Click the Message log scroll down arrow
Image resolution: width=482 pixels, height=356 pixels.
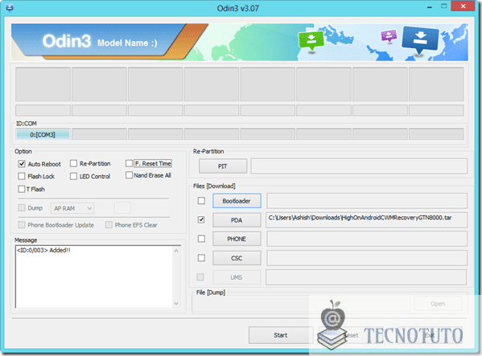click(x=176, y=304)
